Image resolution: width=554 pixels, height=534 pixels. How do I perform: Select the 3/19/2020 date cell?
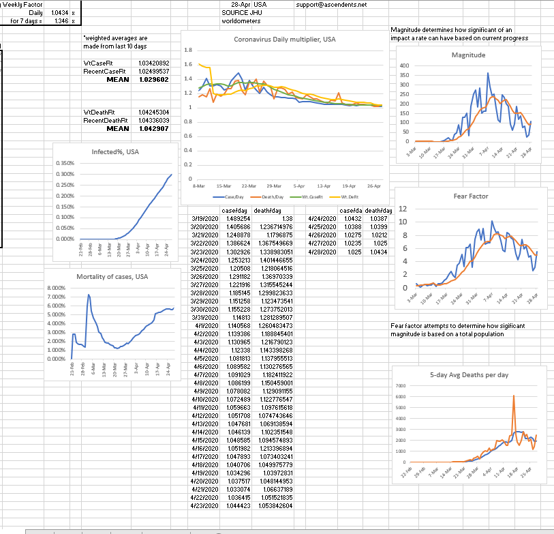point(205,218)
